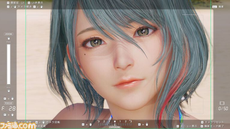Image resolution: width=230 pixels, height=129 pixels.
Task: Click the カメラ傾き camera tilt label
Action: click(x=25, y=7)
